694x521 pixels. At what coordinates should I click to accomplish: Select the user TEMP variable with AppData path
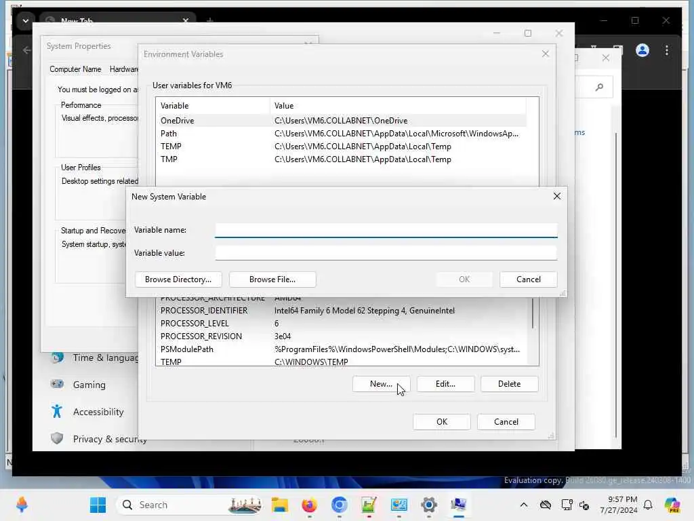342,147
